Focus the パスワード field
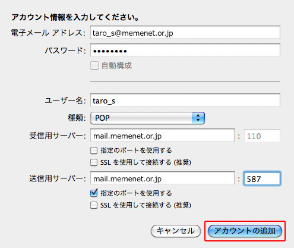 coord(185,50)
